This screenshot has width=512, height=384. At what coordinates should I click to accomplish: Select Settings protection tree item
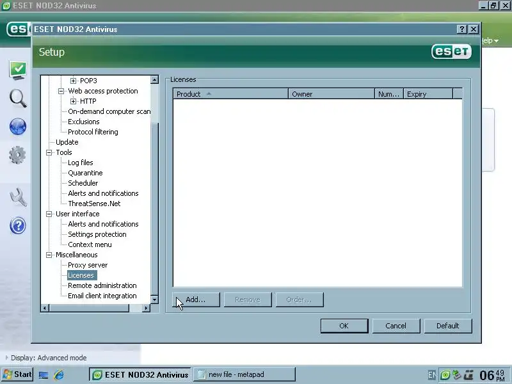pyautogui.click(x=97, y=234)
